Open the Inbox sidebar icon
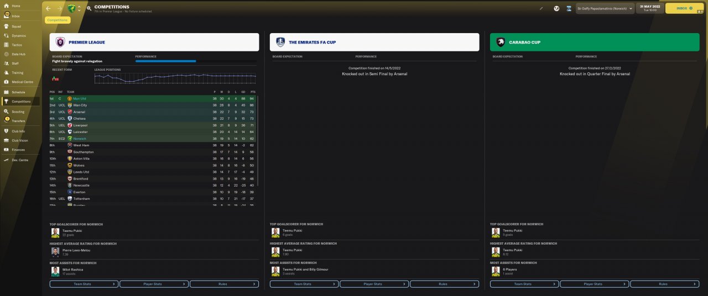The image size is (708, 296). coord(6,16)
